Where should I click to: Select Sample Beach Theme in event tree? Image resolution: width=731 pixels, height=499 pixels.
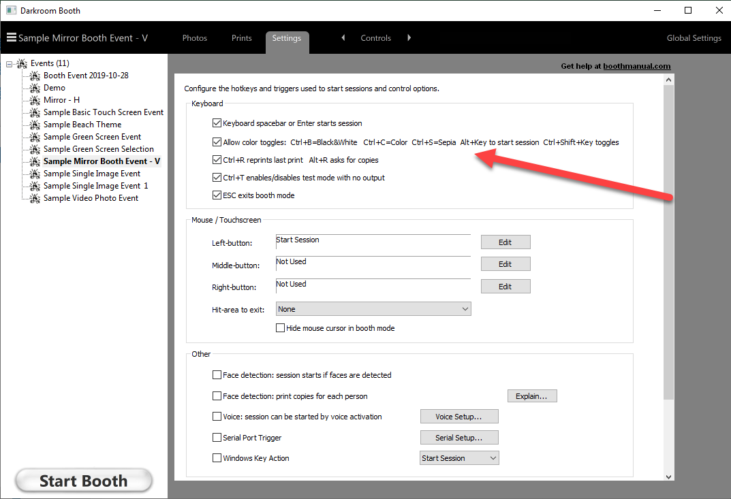pos(82,125)
